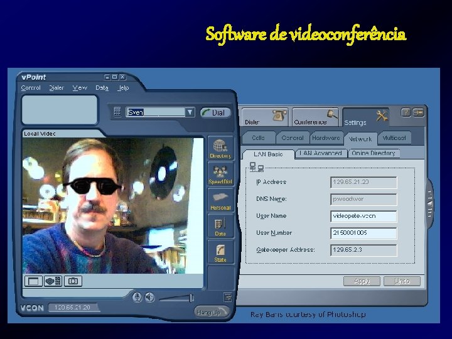
Task: Click the side grip handle of settings panel
Action: 430,203
